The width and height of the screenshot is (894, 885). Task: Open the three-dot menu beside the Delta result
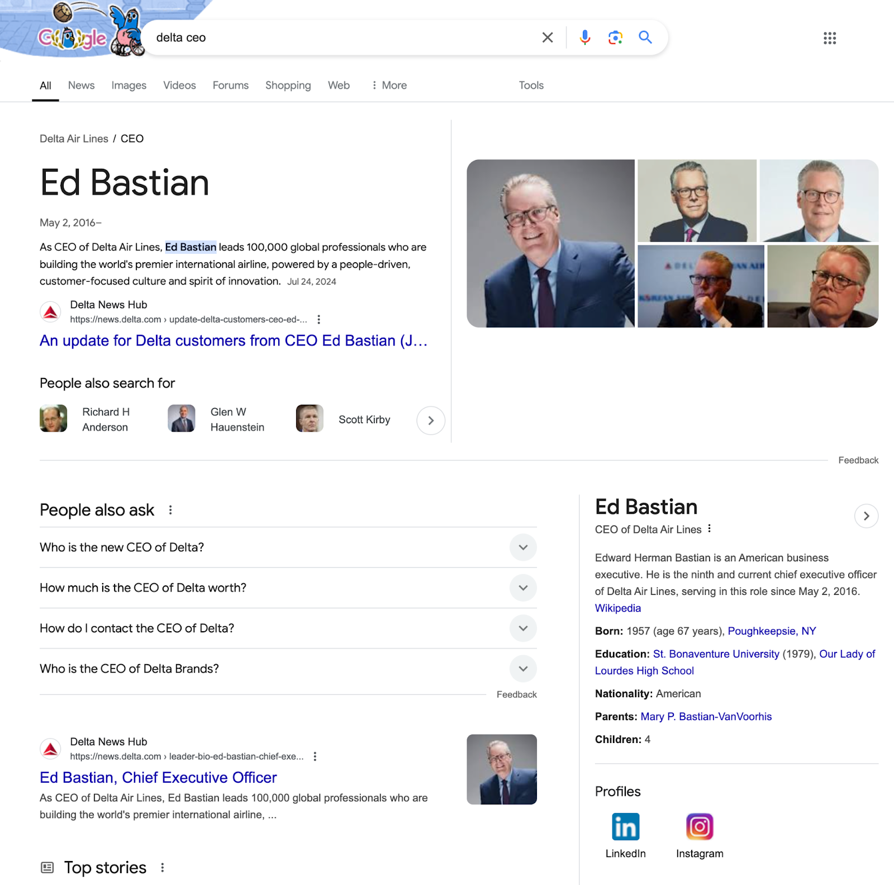coord(318,319)
